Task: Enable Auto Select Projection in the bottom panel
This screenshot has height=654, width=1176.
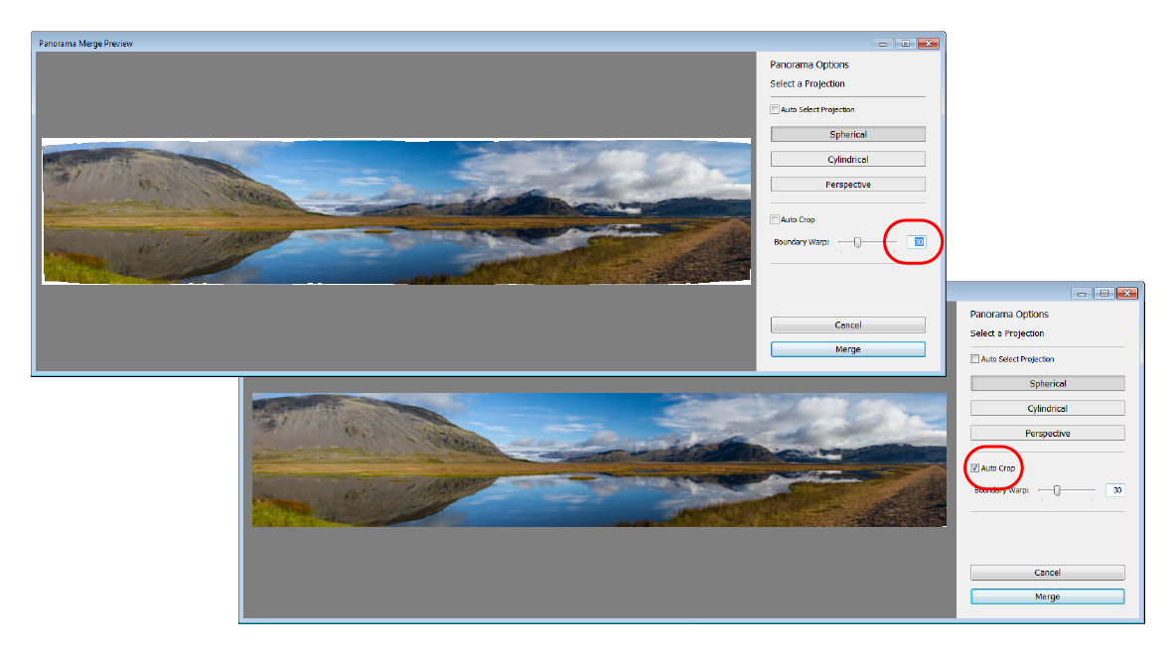Action: coord(974,358)
